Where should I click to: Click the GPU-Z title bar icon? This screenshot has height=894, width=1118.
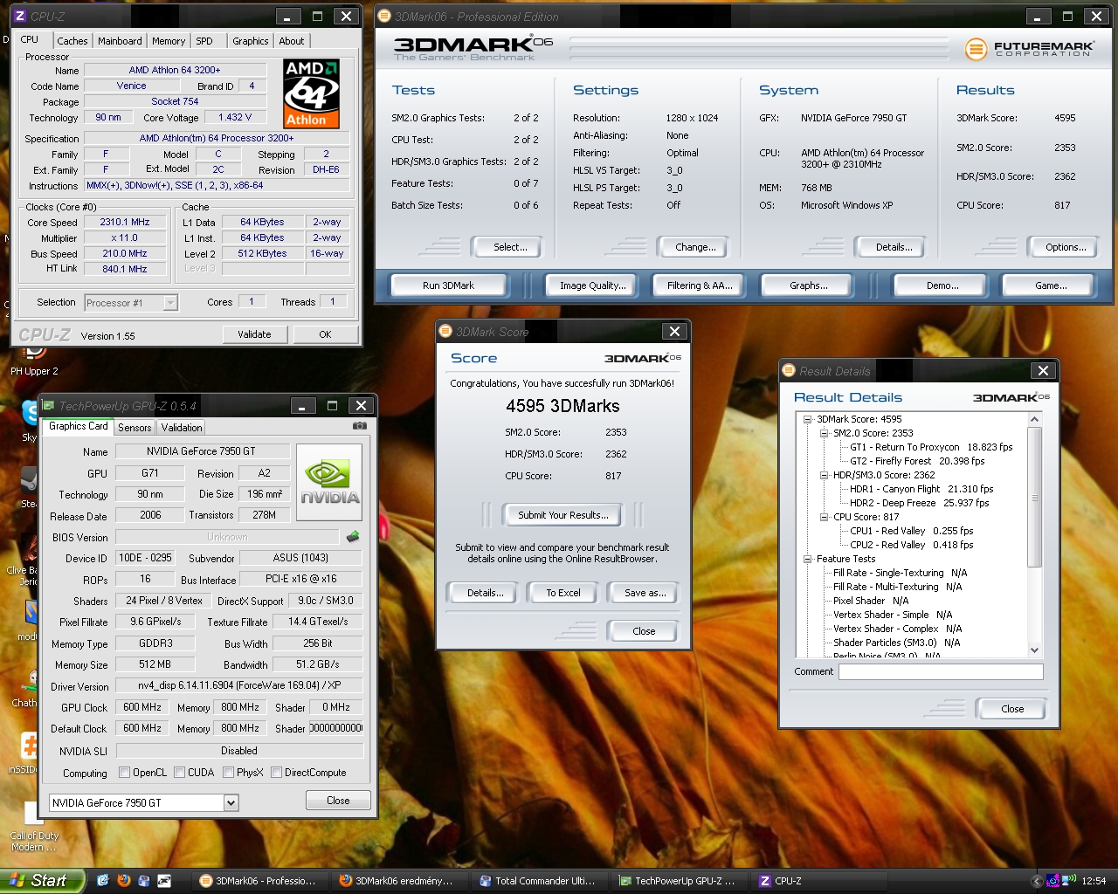(x=49, y=405)
